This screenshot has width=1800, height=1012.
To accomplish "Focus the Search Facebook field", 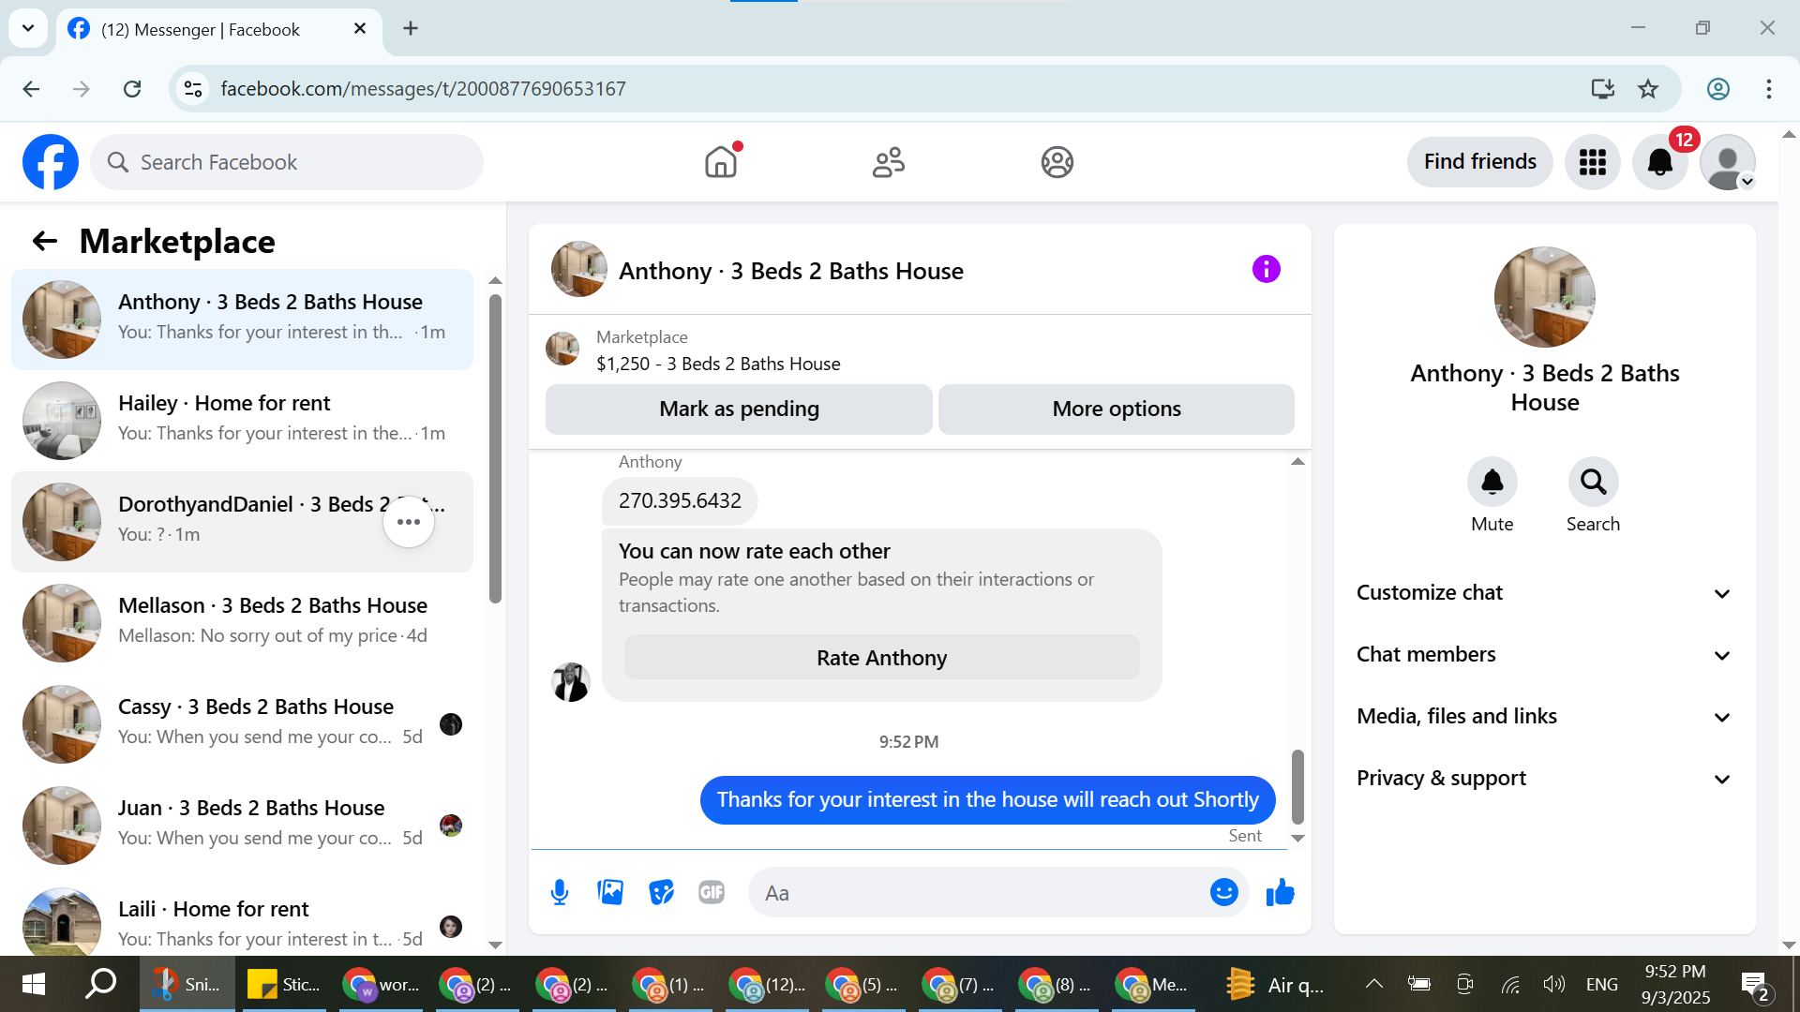I will pyautogui.click(x=287, y=162).
